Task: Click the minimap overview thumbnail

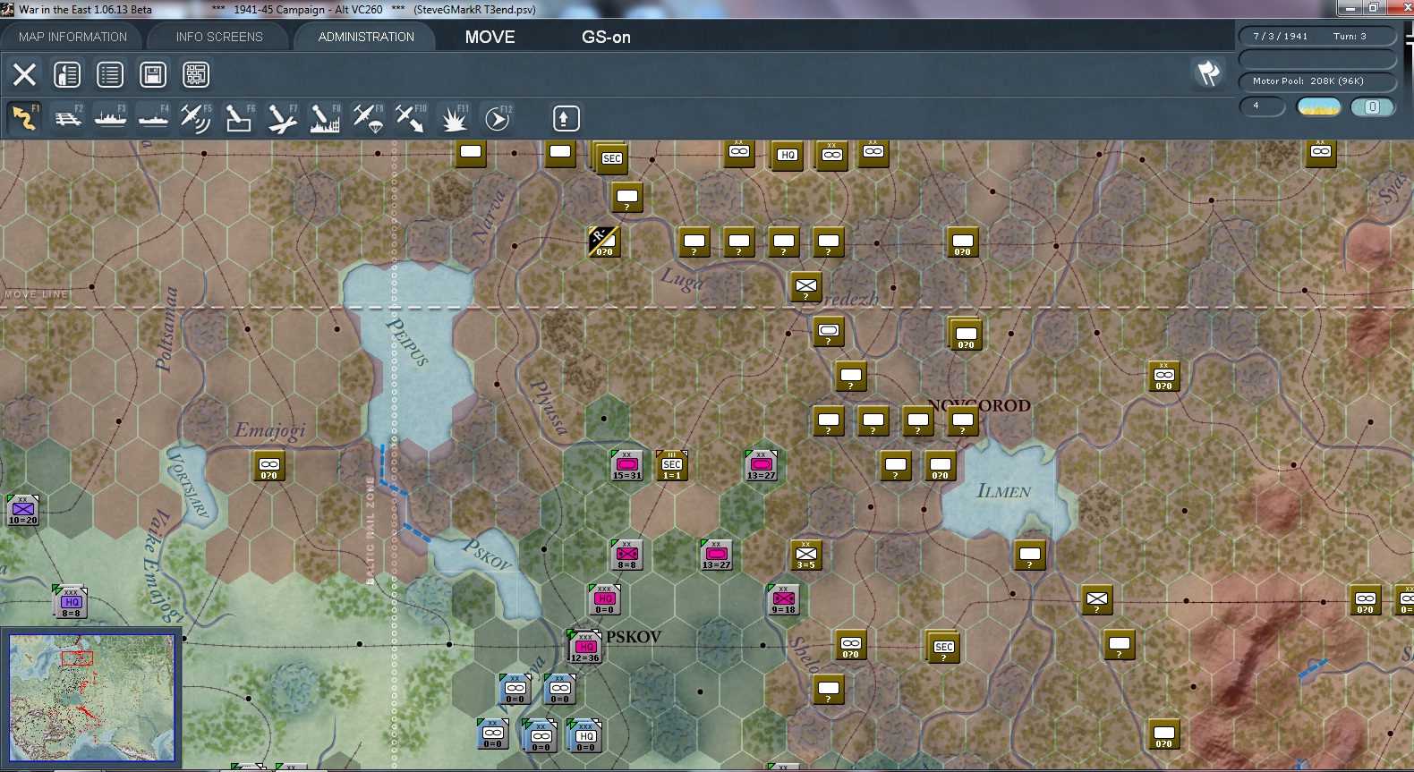Action: [x=91, y=698]
